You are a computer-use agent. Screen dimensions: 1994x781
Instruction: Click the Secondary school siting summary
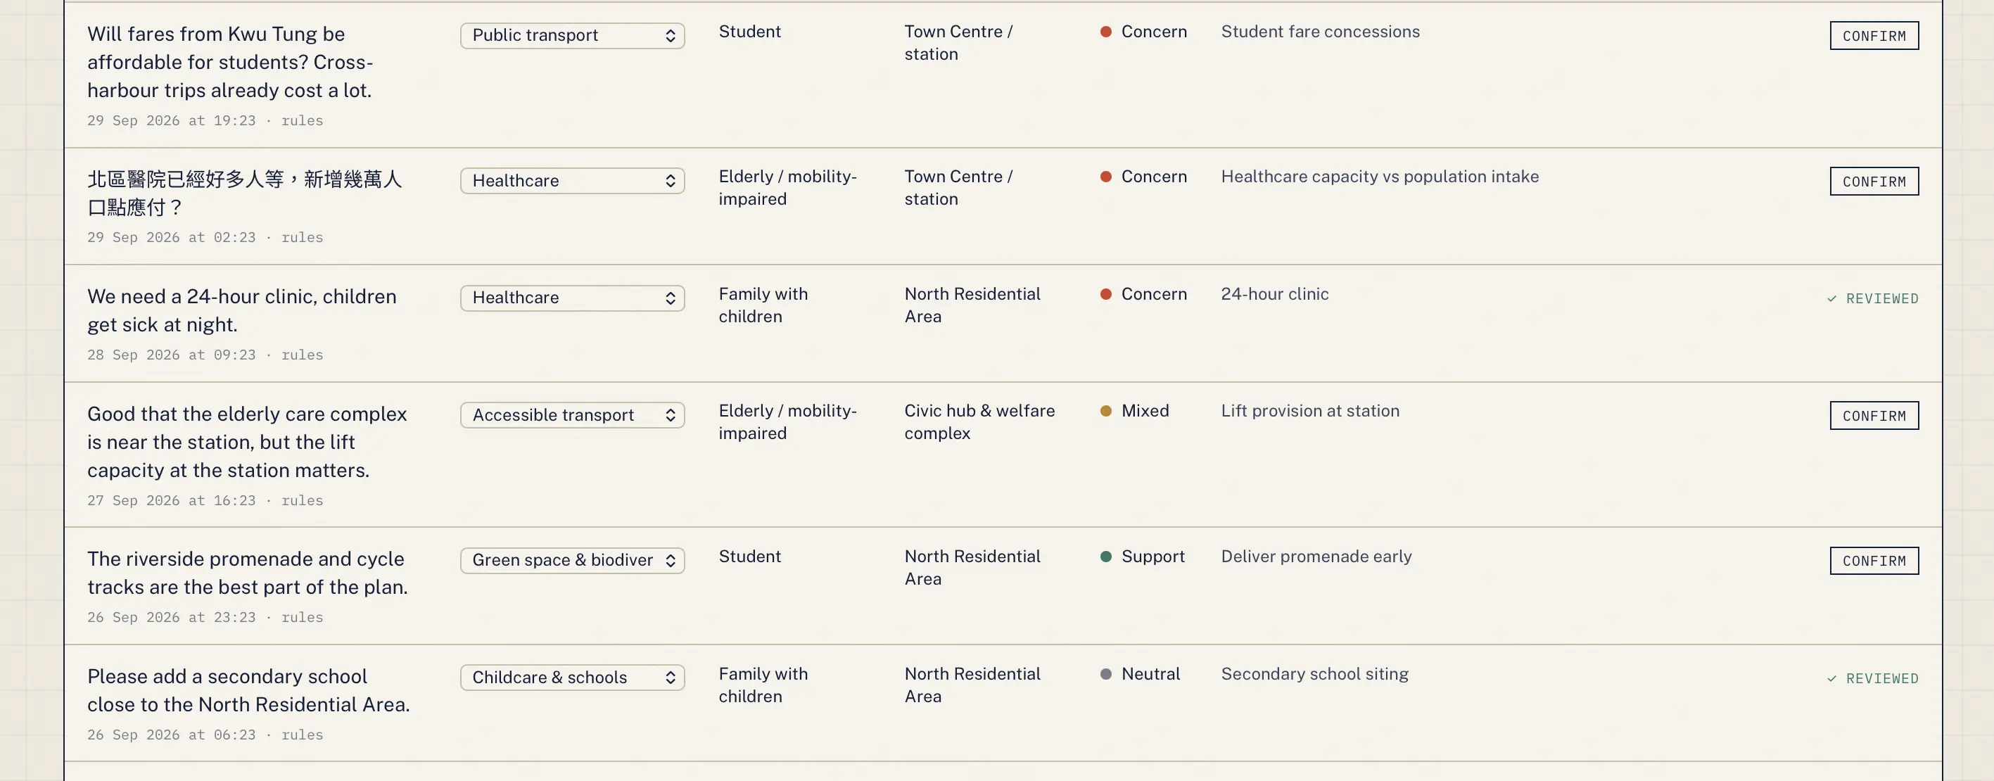point(1314,674)
